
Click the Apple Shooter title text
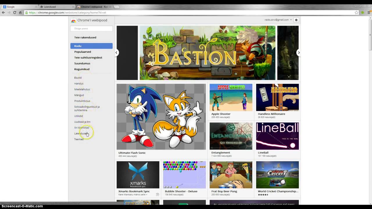[221, 114]
